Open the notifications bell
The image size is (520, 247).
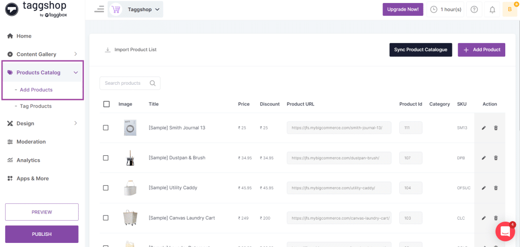[492, 10]
